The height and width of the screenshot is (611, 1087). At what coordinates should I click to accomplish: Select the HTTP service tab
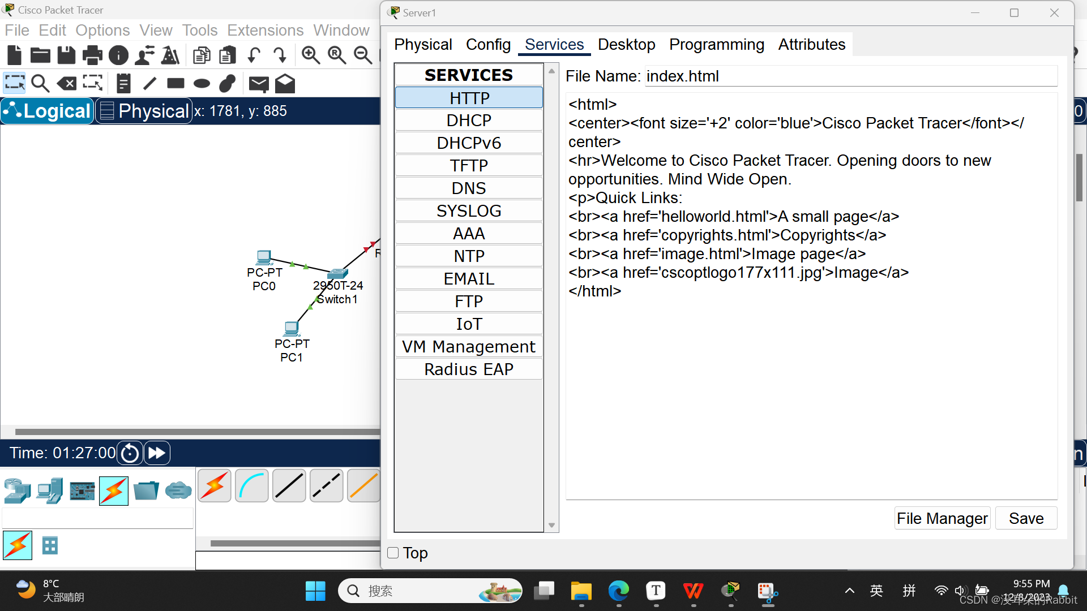469,97
